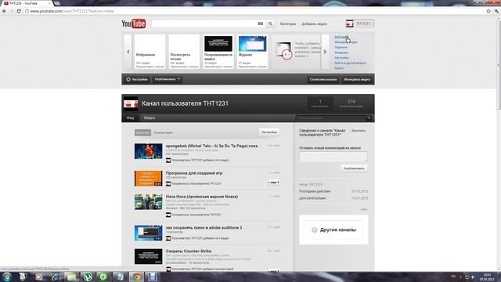Click the search magnifier button
Screen dimensions: 501x282
tap(270, 23)
